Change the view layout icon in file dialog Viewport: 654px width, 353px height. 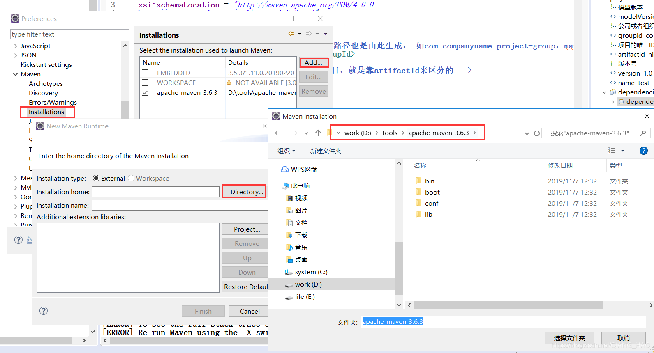[612, 151]
